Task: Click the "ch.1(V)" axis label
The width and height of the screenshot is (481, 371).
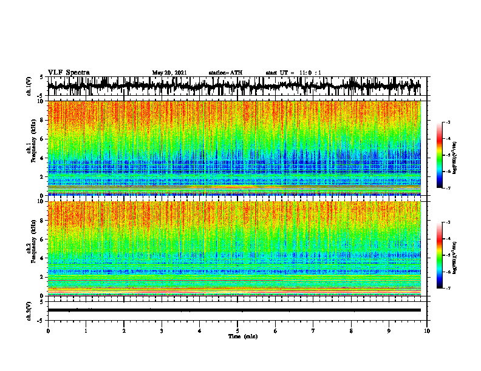Action: tap(29, 86)
